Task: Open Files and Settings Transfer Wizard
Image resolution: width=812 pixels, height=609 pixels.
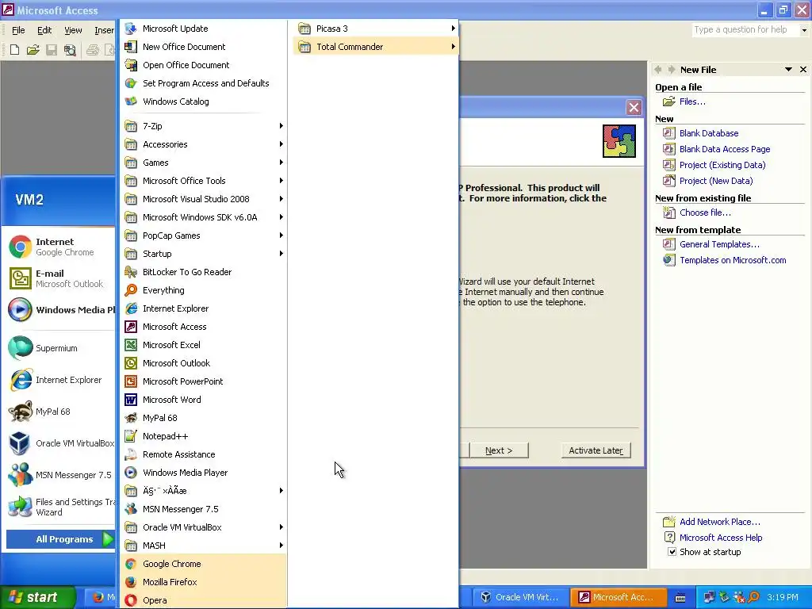Action: coord(60,507)
